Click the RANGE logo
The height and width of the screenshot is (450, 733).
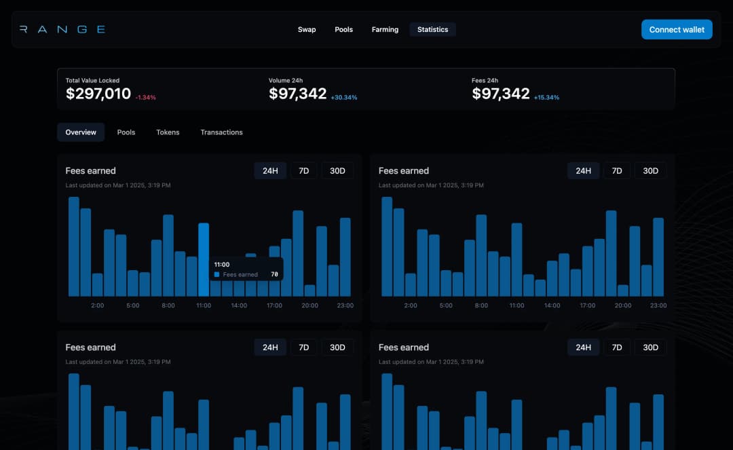[x=62, y=29]
